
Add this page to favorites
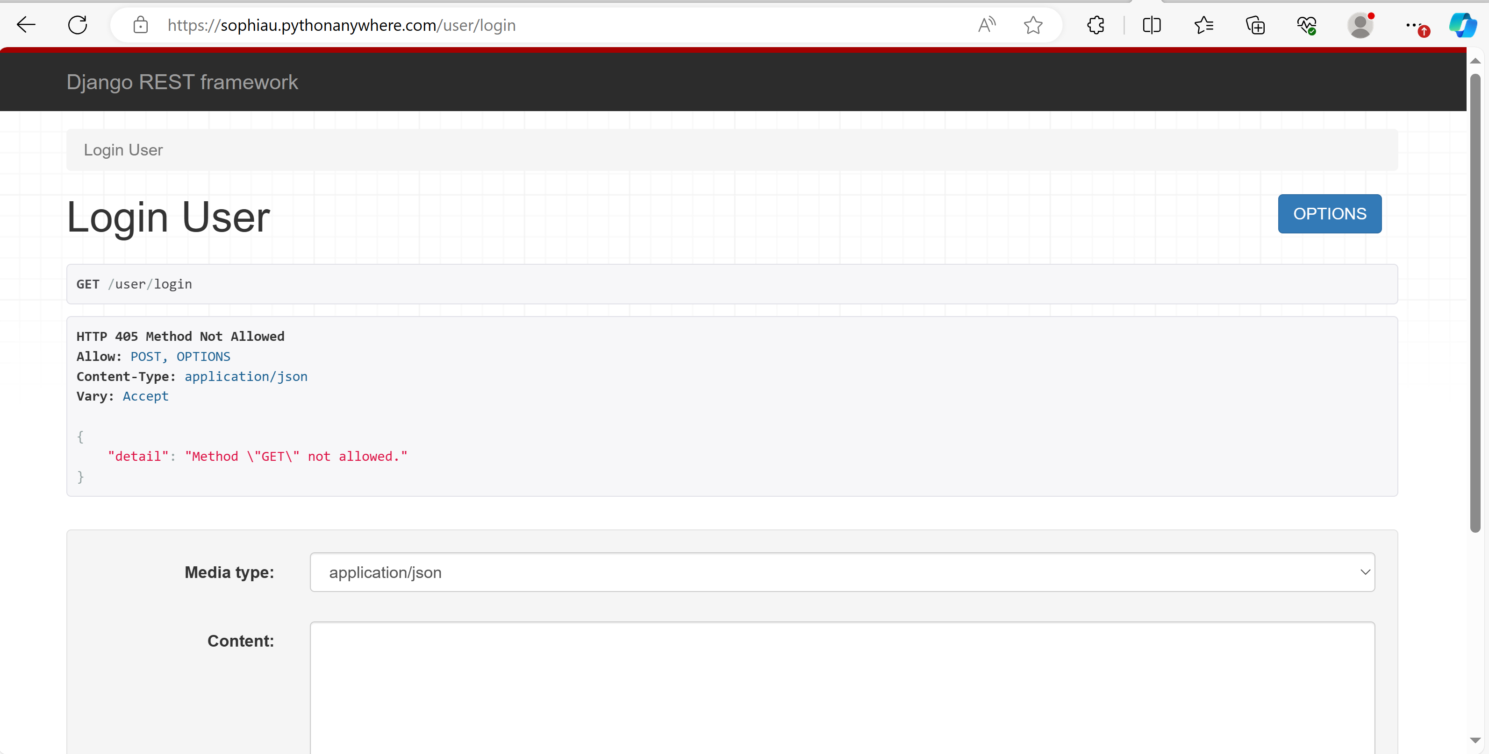click(x=1033, y=25)
